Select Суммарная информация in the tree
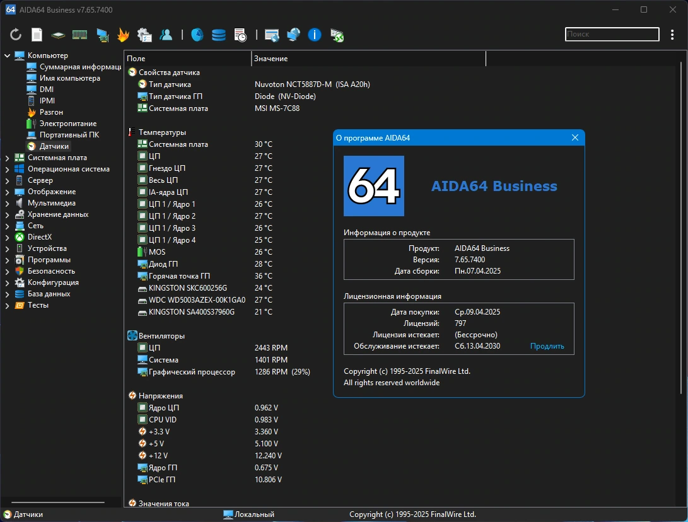 click(74, 67)
